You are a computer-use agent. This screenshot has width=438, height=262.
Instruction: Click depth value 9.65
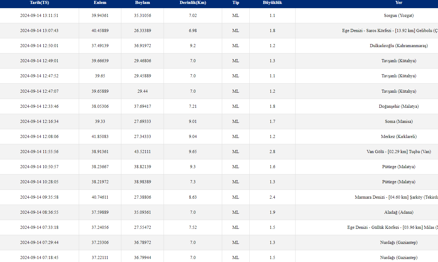click(x=193, y=152)
